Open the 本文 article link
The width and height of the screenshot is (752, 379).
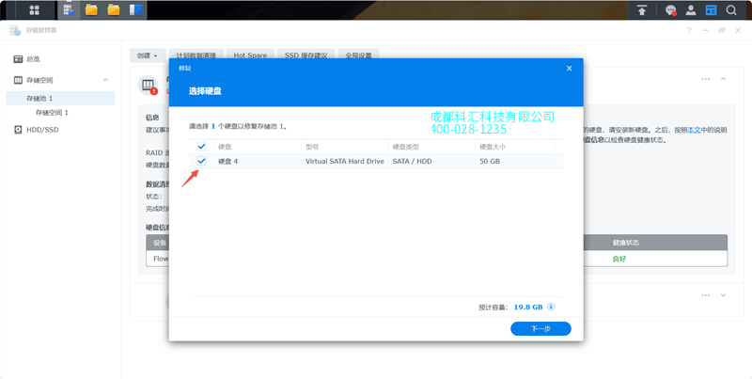pos(695,130)
